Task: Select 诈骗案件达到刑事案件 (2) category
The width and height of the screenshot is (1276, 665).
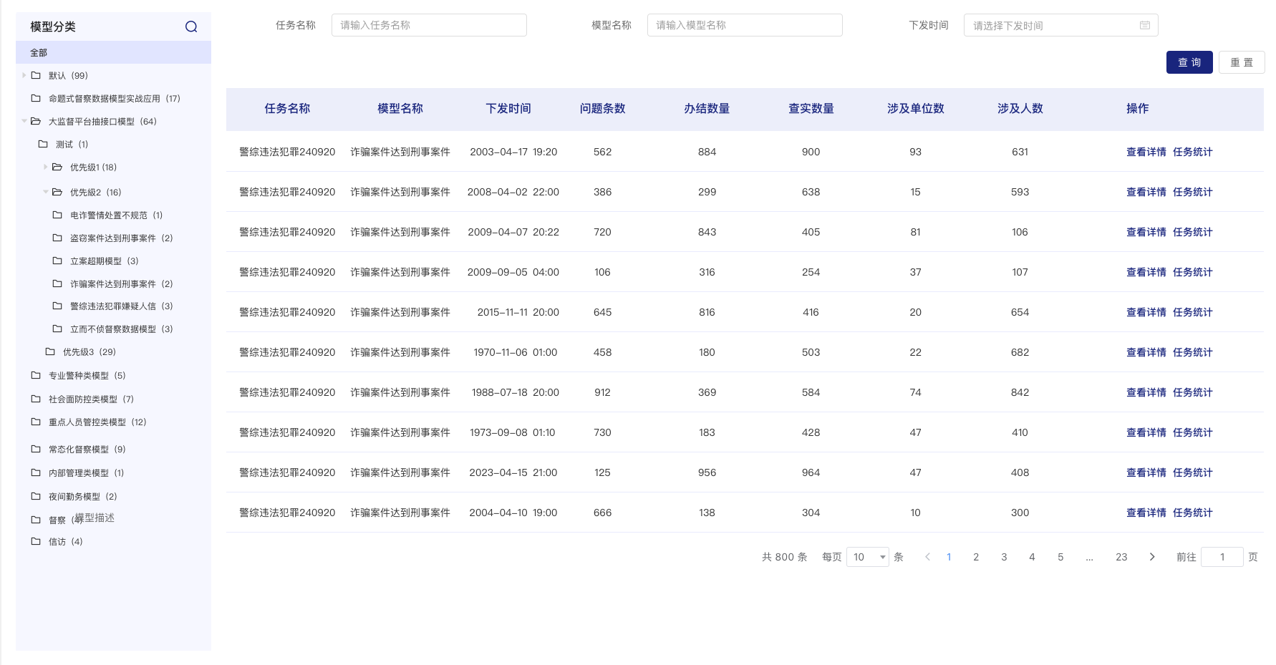Action: 121,284
